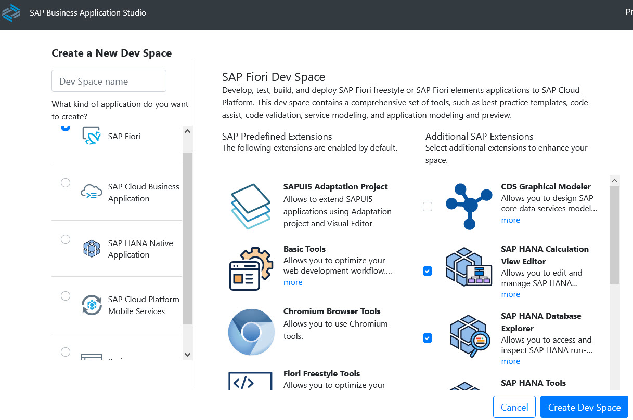Click the SAP HANA Native Application cube icon

click(x=92, y=249)
